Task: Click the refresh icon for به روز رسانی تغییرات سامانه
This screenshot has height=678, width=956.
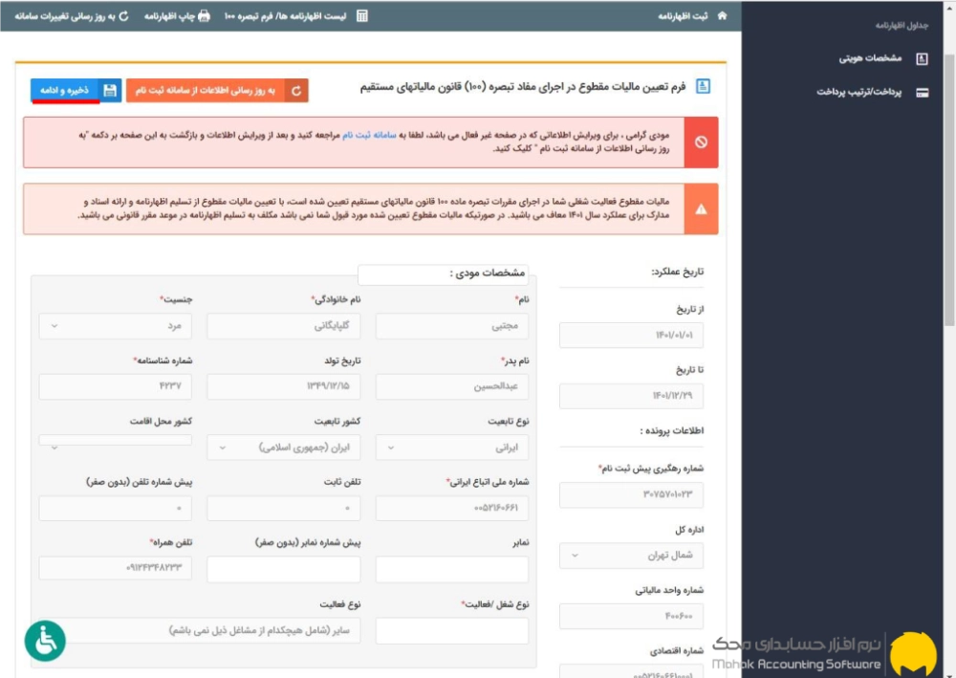Action: 123,16
